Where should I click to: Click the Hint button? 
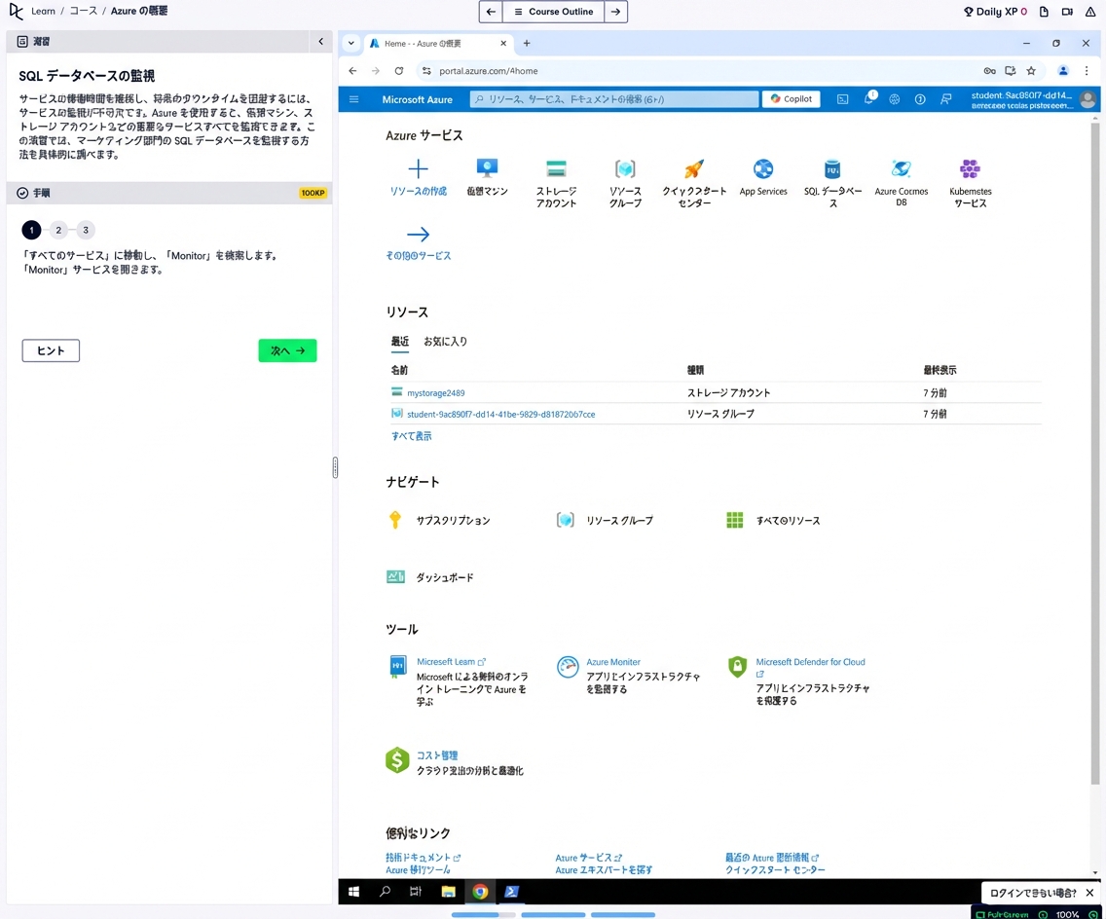click(x=51, y=350)
